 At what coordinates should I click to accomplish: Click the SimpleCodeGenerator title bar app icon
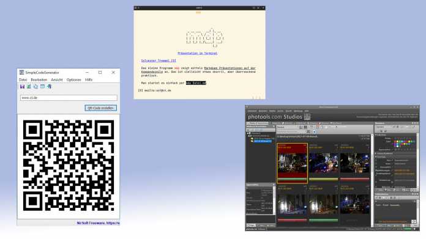point(21,72)
